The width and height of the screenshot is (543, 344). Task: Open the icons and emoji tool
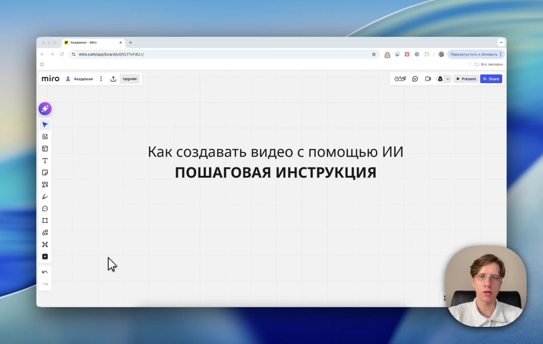click(x=45, y=233)
